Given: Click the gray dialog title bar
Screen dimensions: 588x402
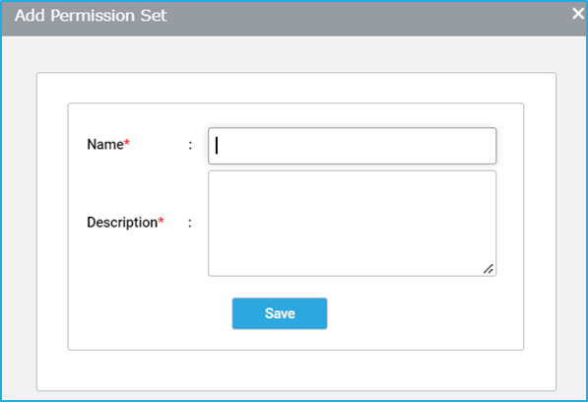Looking at the screenshot, I should point(294,19).
